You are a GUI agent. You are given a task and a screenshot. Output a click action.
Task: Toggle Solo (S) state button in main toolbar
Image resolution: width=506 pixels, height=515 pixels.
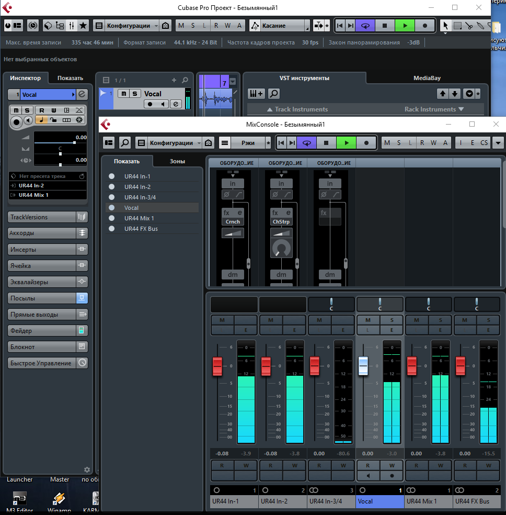(x=193, y=26)
